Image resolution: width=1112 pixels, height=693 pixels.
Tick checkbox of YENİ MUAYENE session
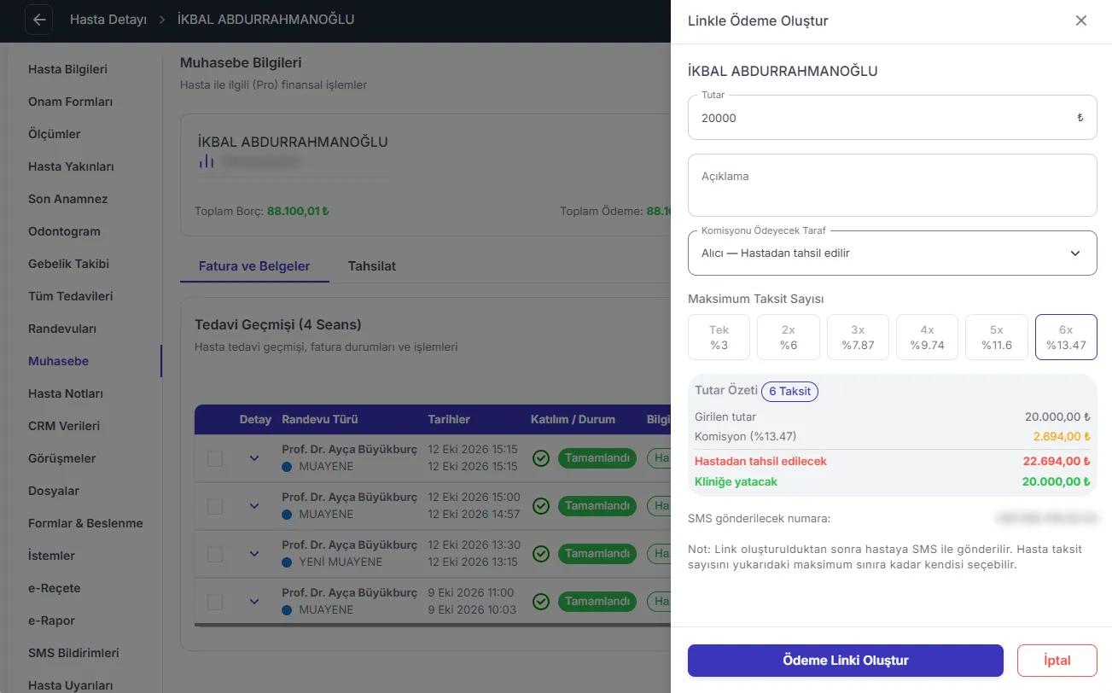pyautogui.click(x=215, y=554)
